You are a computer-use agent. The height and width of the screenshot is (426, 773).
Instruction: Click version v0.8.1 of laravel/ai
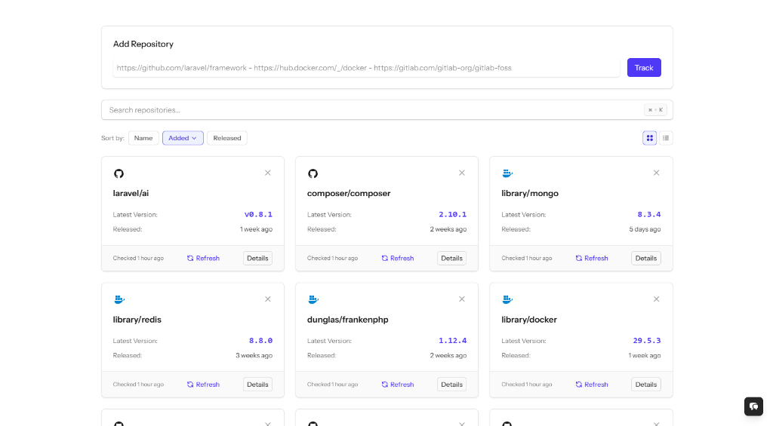pyautogui.click(x=258, y=214)
